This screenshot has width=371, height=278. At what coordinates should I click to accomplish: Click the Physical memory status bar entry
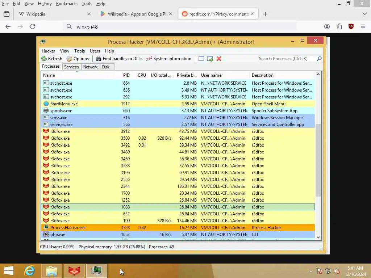(x=112, y=247)
